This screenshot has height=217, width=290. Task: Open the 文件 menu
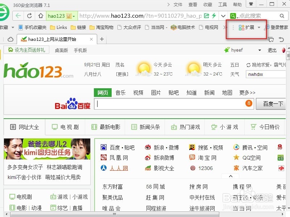pyautogui.click(x=178, y=4)
